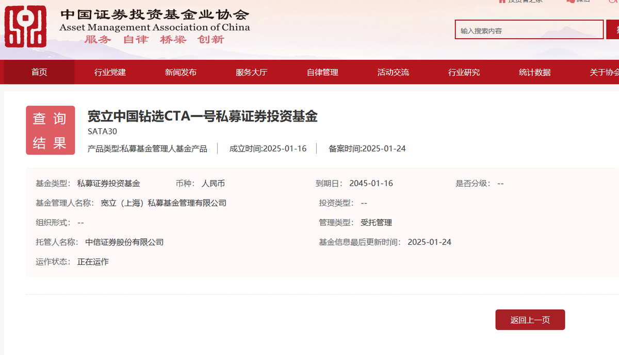This screenshot has height=355, width=619.
Task: Click 产品类型:私募基金管理人基金产品 text
Action: [148, 148]
